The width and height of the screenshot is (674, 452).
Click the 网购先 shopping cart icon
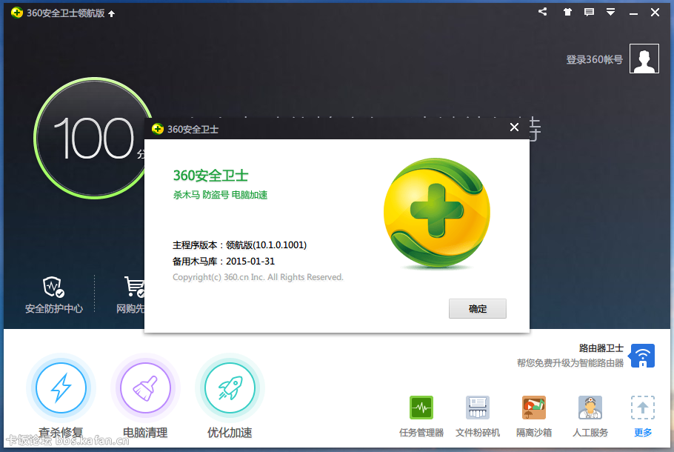pyautogui.click(x=134, y=287)
